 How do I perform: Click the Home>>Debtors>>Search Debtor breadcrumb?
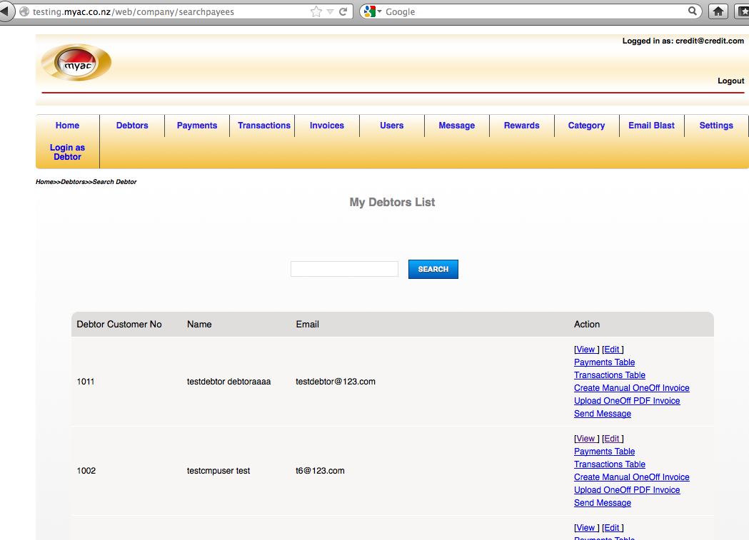pos(86,182)
